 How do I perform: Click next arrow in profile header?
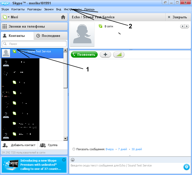[187, 26]
